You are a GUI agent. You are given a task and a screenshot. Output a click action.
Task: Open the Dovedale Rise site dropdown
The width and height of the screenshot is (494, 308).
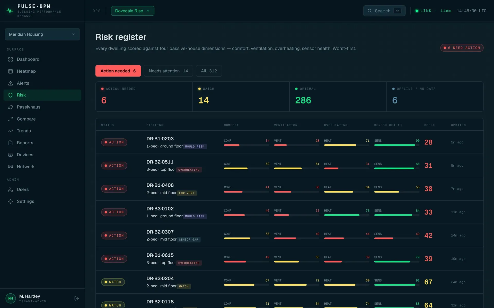tap(133, 11)
